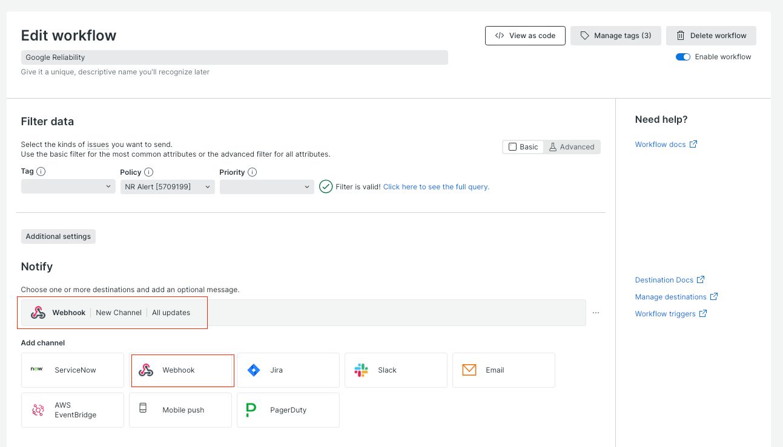
Task: Add a Webhook channel
Action: tap(180, 370)
